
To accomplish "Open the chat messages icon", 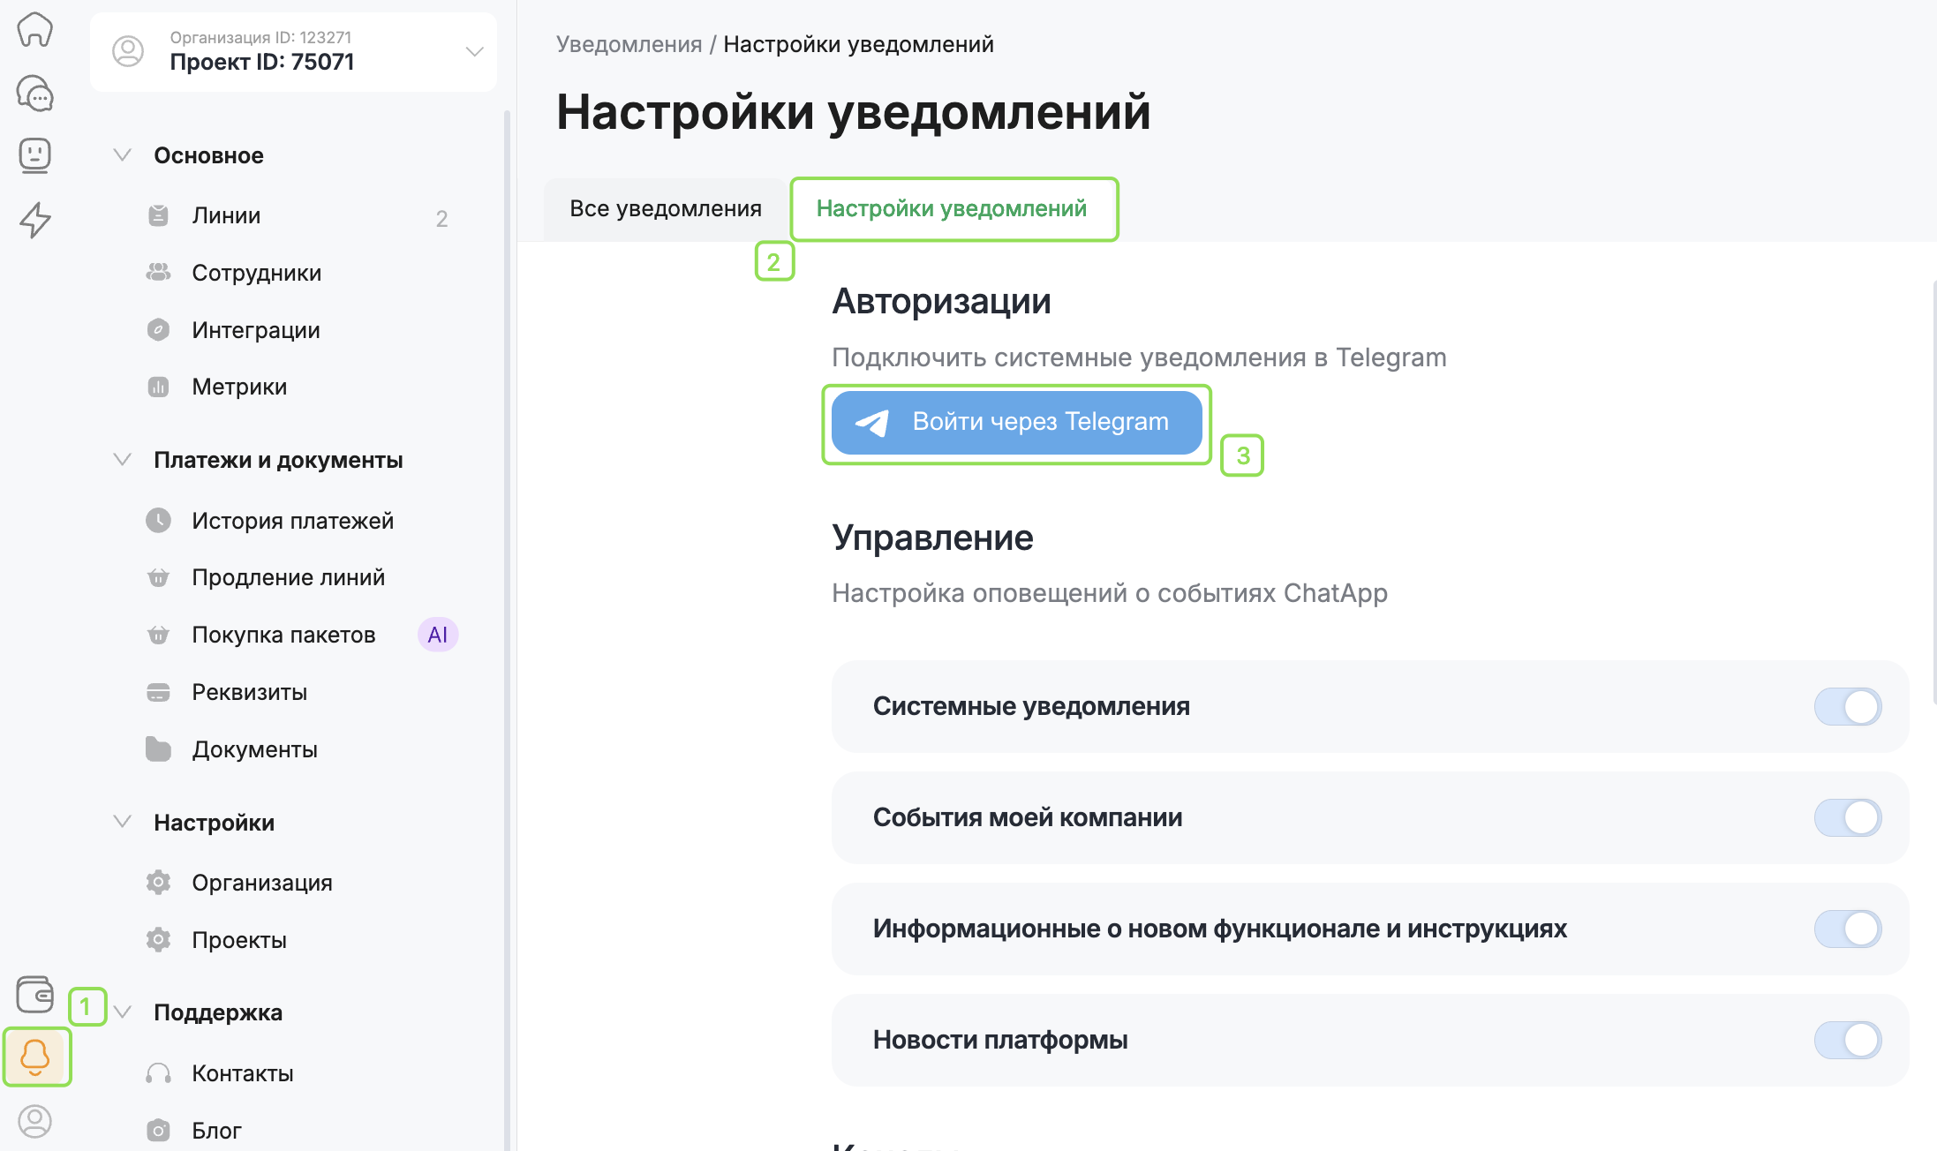I will [x=35, y=93].
